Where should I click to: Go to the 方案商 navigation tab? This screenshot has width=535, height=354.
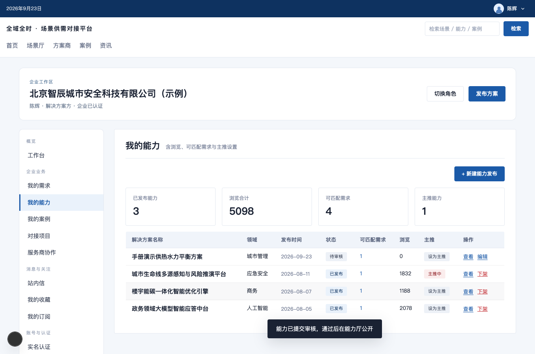[62, 46]
